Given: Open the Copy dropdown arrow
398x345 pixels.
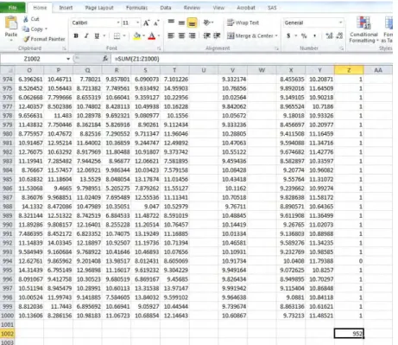Looking at the screenshot, I should (46, 29).
